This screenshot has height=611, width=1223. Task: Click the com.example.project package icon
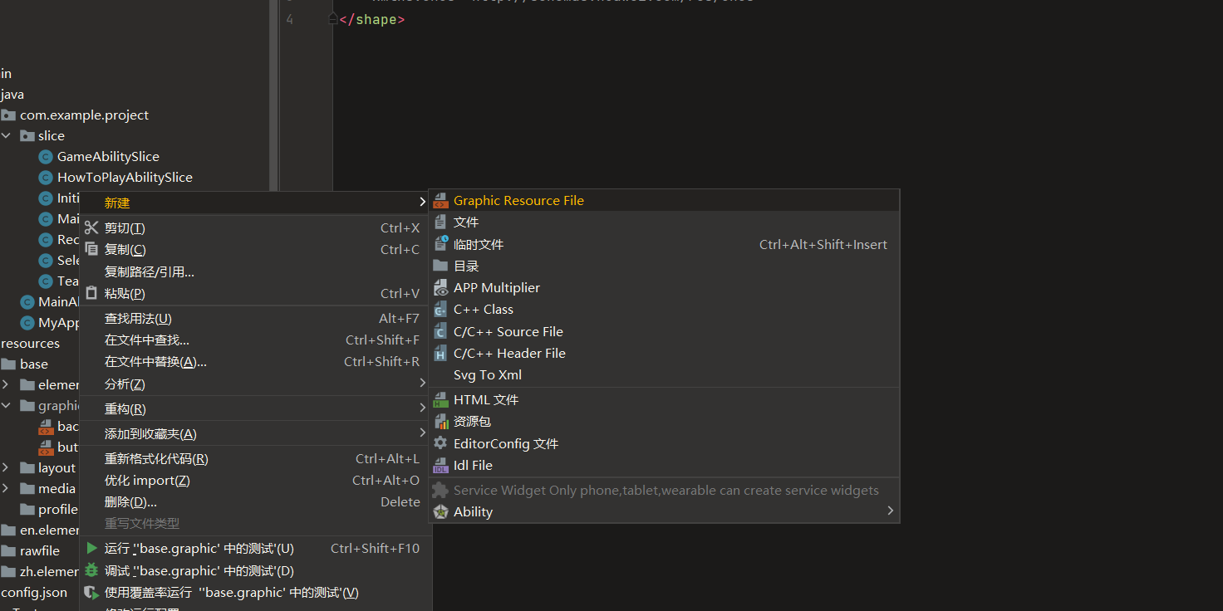coord(8,115)
